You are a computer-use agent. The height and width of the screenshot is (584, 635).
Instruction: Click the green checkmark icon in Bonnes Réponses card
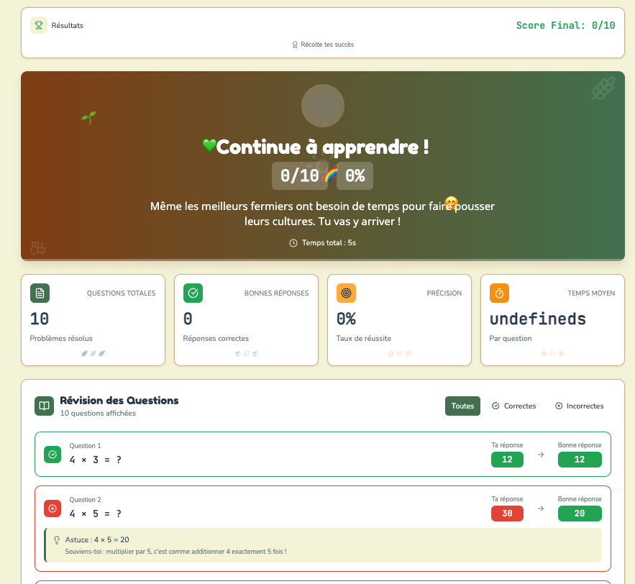(193, 293)
